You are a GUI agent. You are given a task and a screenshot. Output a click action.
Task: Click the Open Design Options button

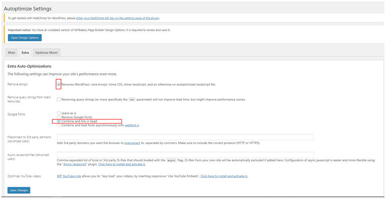25,38
